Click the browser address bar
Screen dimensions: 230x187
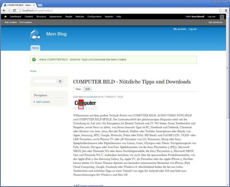pyautogui.click(x=118, y=11)
